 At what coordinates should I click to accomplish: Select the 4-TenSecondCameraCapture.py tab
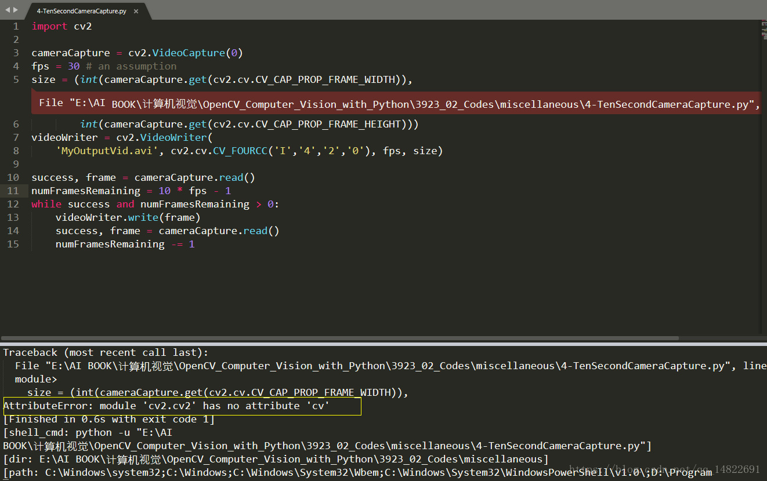(82, 11)
